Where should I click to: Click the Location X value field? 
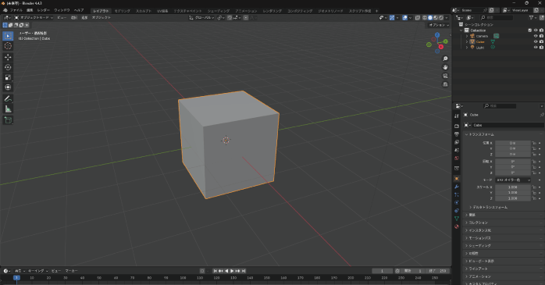pyautogui.click(x=513, y=143)
